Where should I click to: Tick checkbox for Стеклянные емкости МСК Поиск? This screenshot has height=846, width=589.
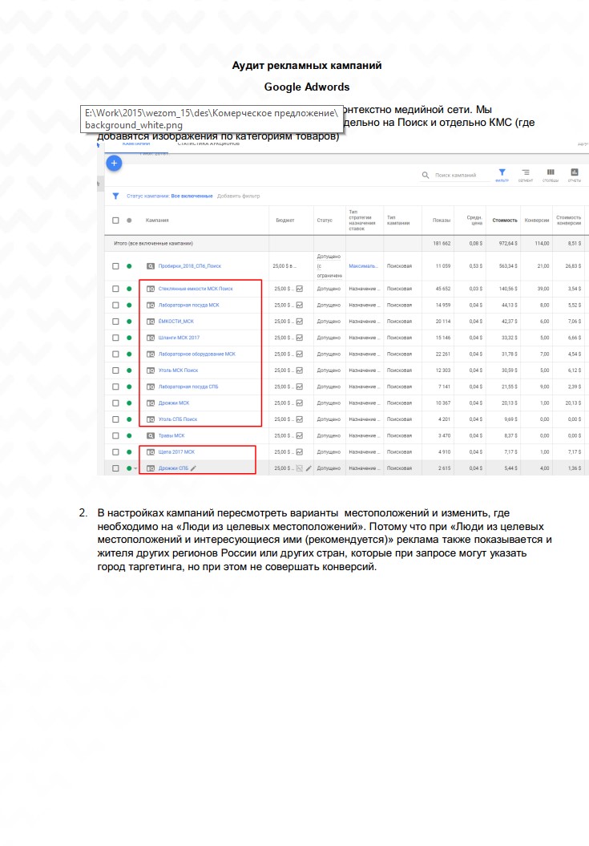click(115, 289)
